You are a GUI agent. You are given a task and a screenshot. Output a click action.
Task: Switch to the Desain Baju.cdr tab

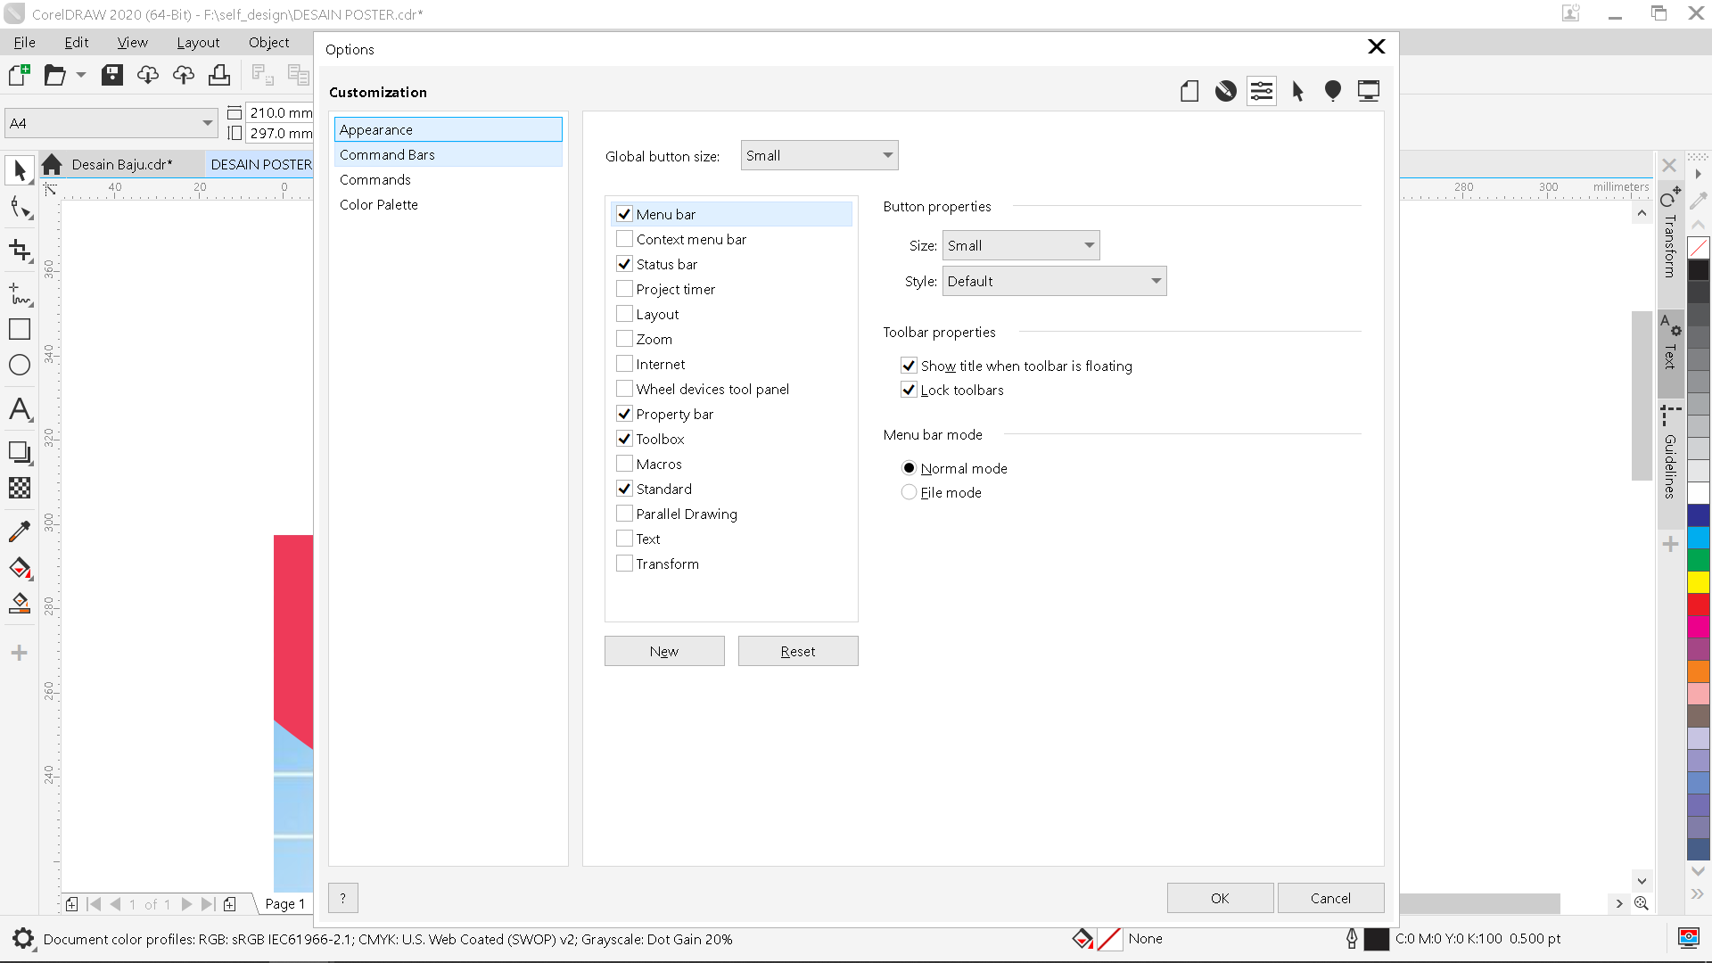pyautogui.click(x=120, y=163)
